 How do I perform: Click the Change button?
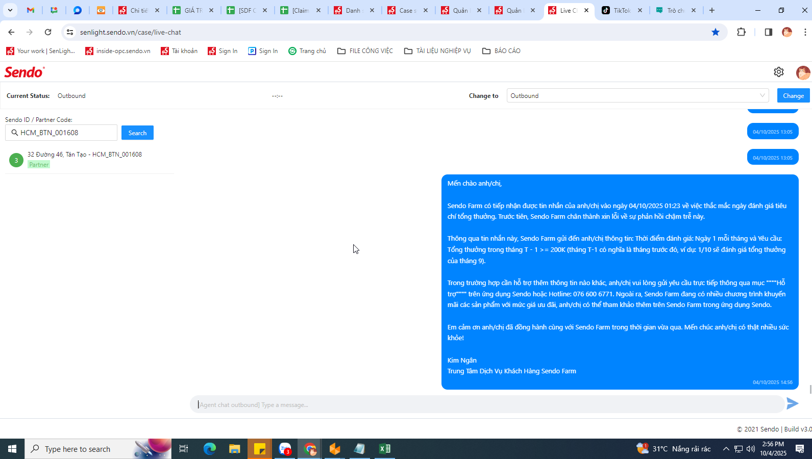tap(793, 95)
